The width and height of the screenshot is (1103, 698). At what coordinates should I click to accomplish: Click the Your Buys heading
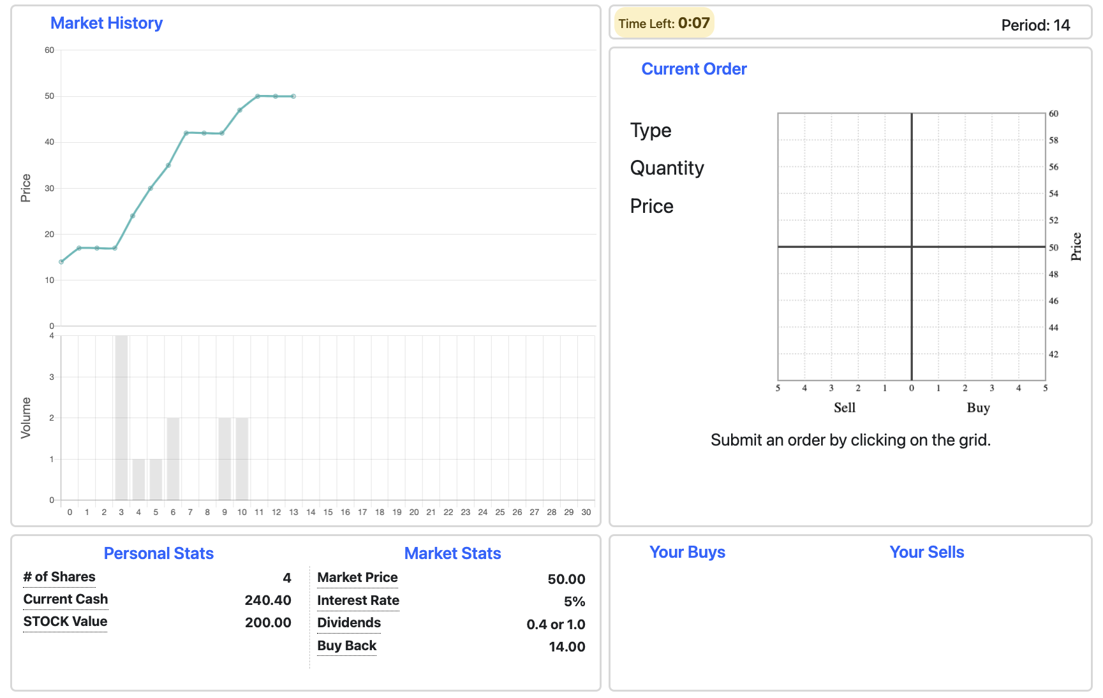687,552
